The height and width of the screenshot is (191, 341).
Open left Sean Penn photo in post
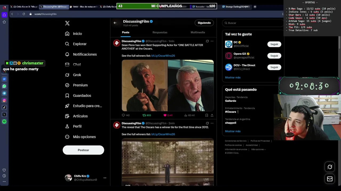[145, 85]
